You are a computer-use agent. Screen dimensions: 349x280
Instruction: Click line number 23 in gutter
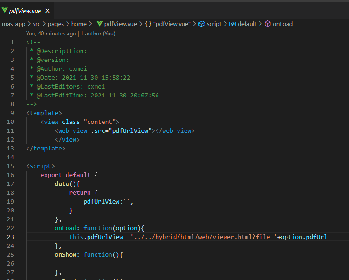[10, 237]
